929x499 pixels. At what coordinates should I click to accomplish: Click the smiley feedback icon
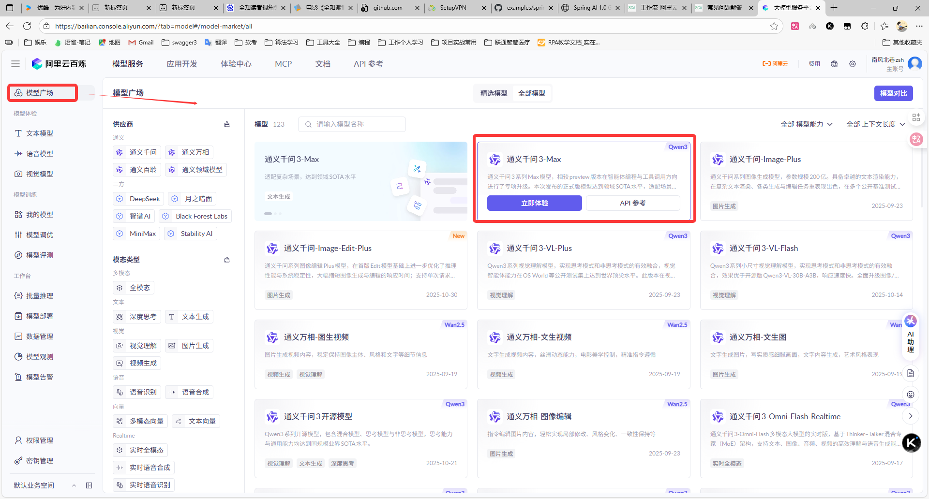coord(911,395)
